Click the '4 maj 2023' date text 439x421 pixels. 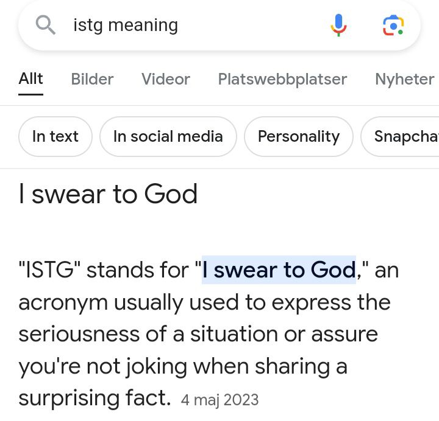point(220,400)
